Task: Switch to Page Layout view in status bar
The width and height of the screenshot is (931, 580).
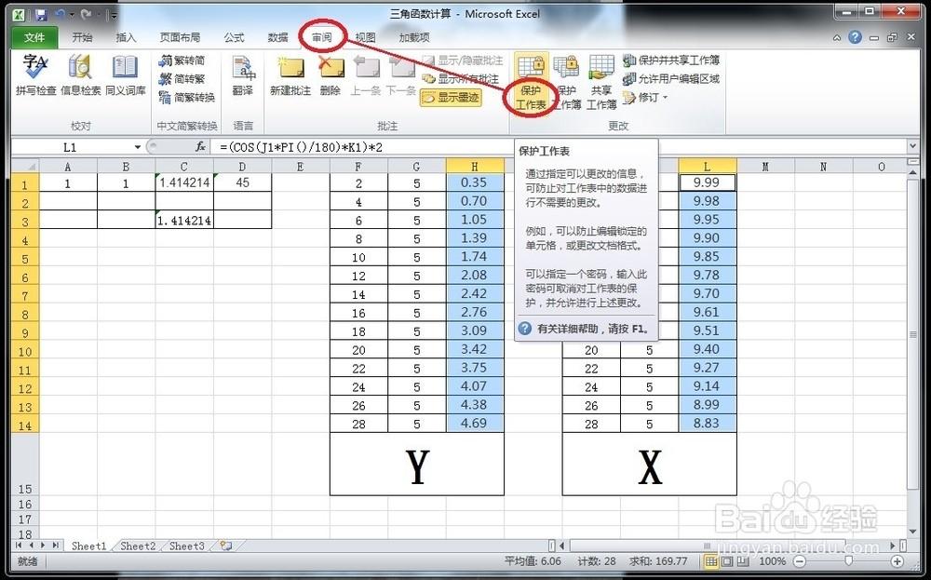Action: pyautogui.click(x=727, y=561)
